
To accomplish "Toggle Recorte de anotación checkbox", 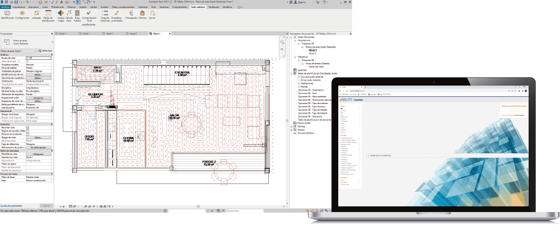I will point(27,134).
